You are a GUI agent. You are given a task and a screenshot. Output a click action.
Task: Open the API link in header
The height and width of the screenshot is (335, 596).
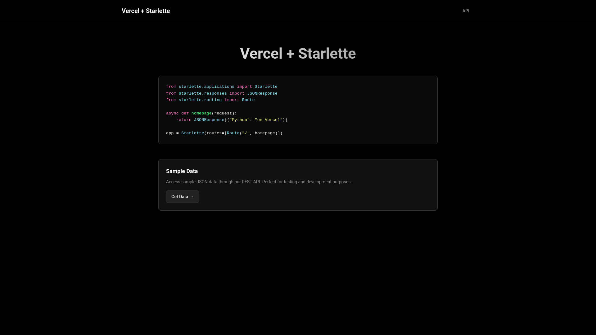point(466,11)
